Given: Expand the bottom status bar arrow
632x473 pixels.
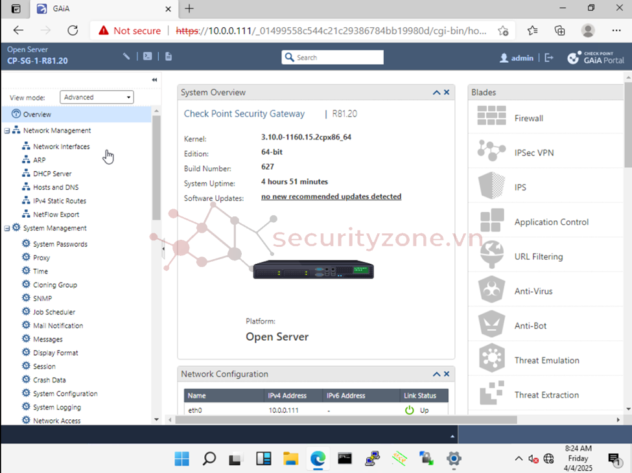Looking at the screenshot, I should (452, 436).
